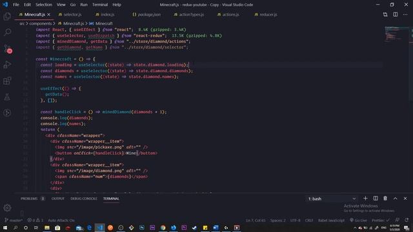Screen dimensions: 413x232
Task: Click the master branch indicator in status bar
Action: tap(14, 220)
